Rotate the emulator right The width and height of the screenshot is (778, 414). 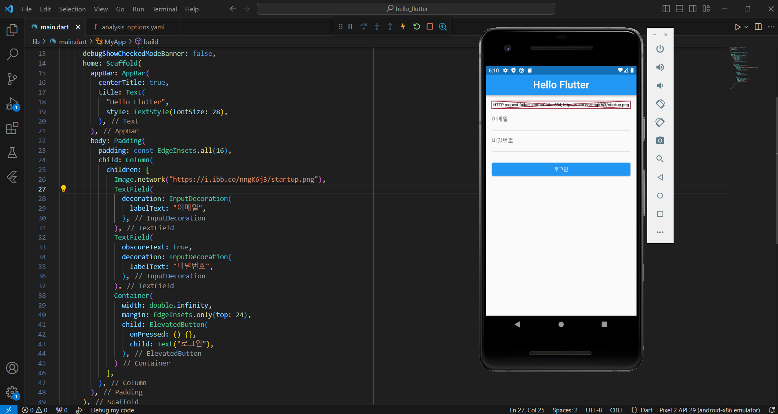coord(660,122)
